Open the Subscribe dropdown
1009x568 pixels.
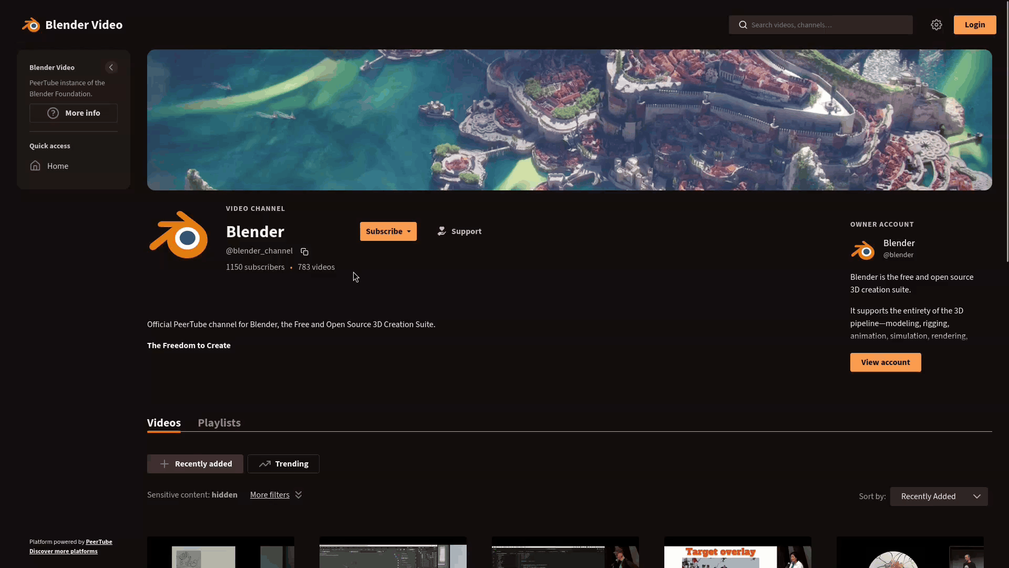(x=388, y=231)
